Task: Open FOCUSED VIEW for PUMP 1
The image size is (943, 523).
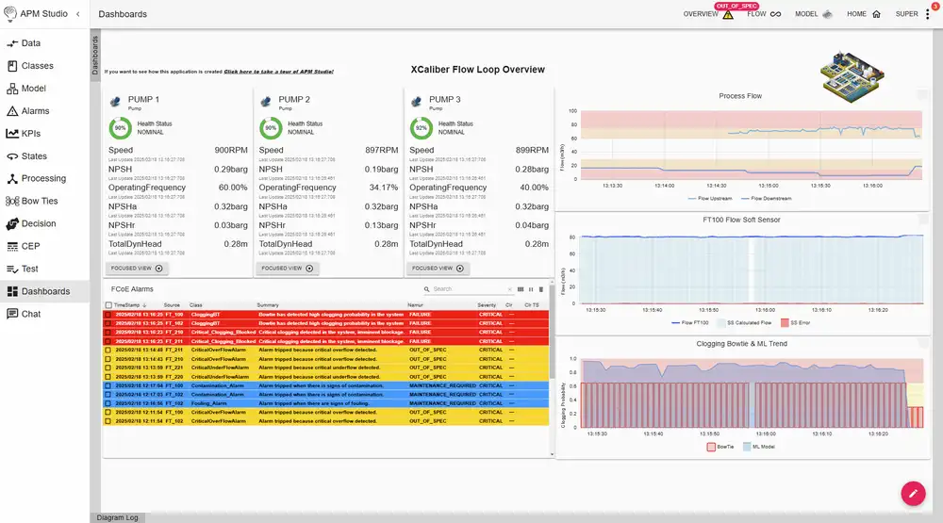Action: (137, 269)
